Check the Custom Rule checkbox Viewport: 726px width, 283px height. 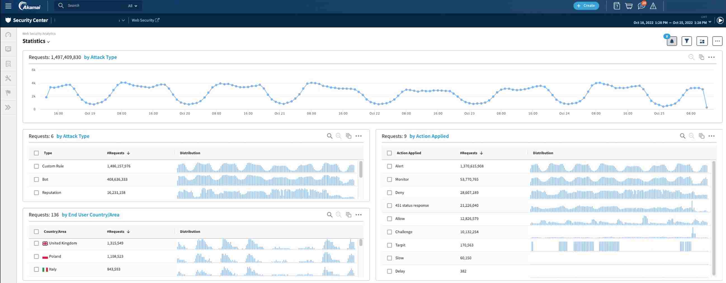pos(36,166)
